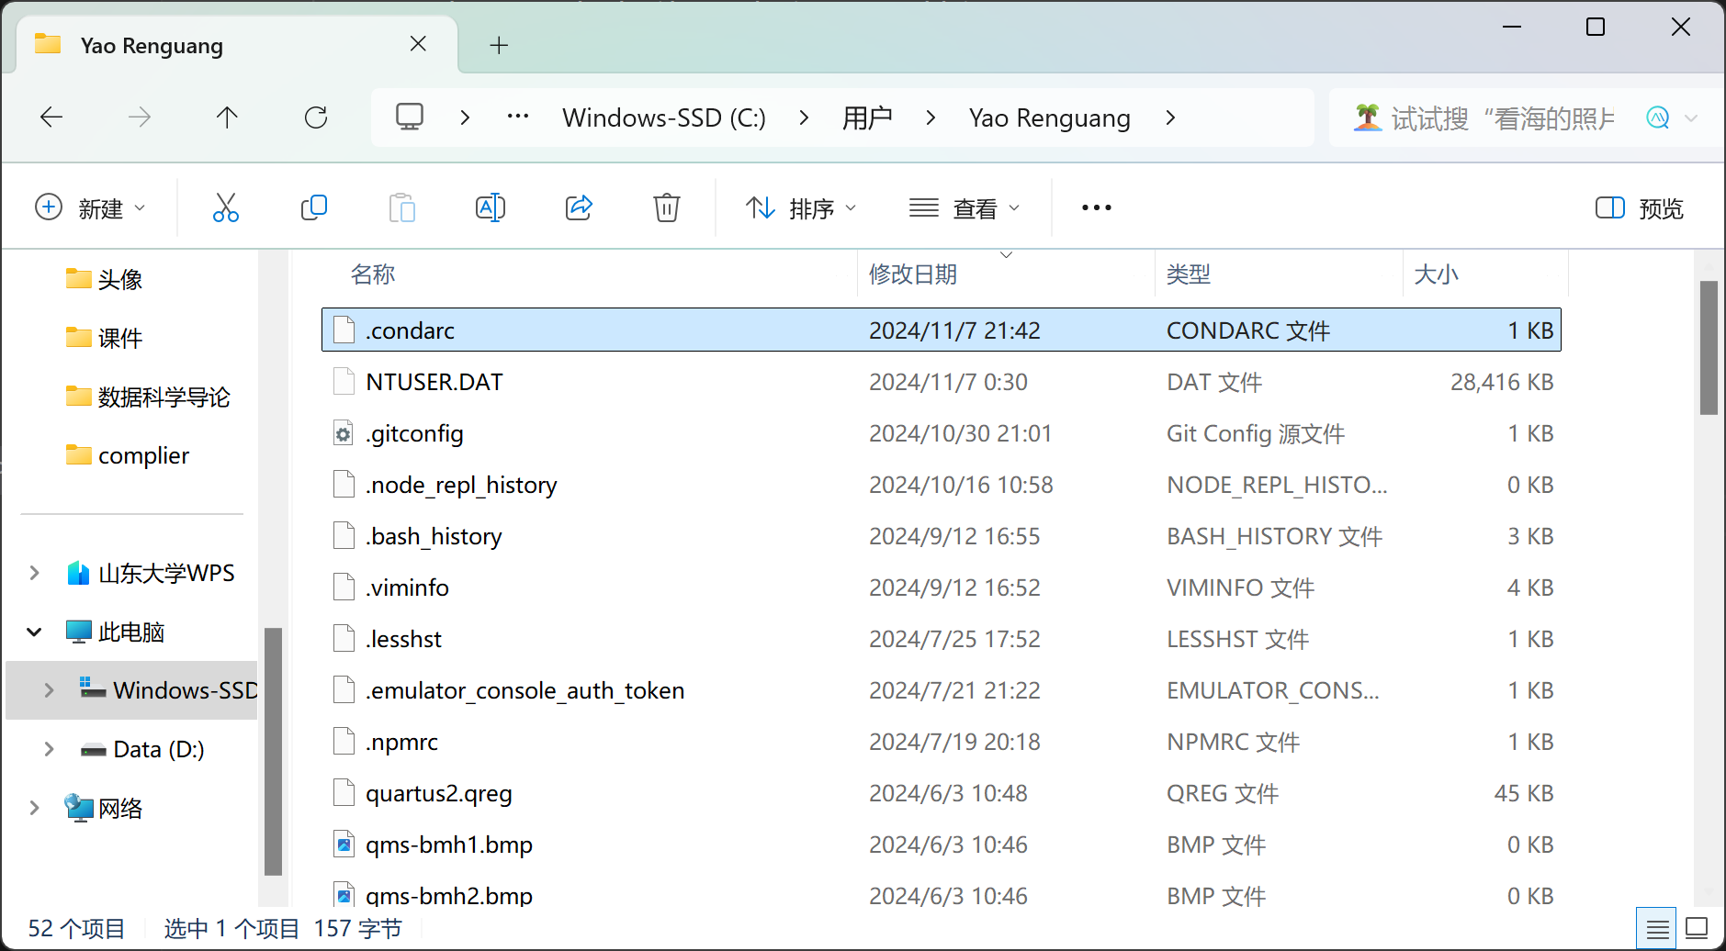Select the .npmrc file
Image resolution: width=1726 pixels, height=951 pixels.
(942, 742)
